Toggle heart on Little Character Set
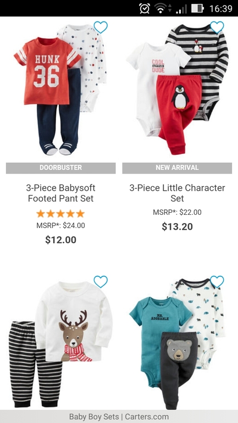Image resolution: width=238 pixels, height=423 pixels. pyautogui.click(x=217, y=27)
